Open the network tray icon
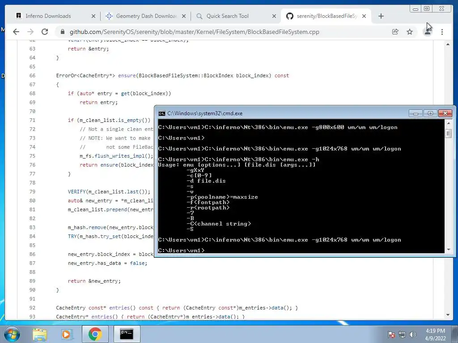 pyautogui.click(x=402, y=335)
